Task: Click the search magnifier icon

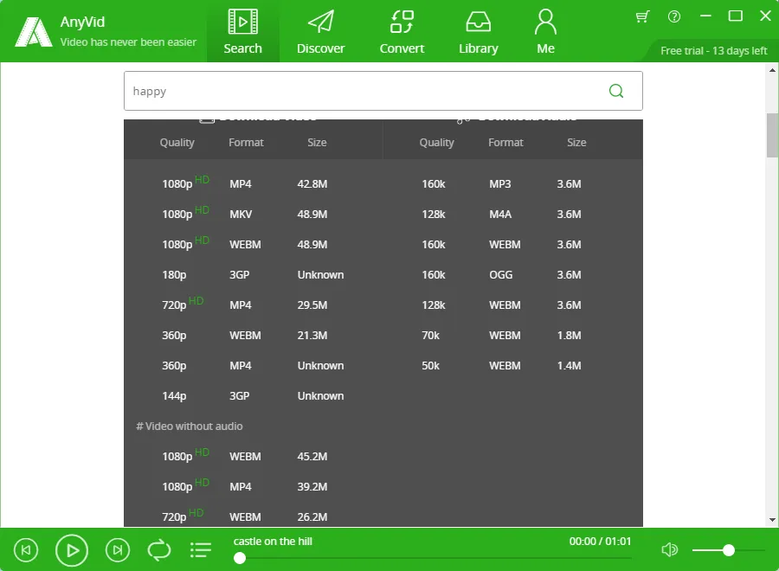Action: click(x=616, y=91)
